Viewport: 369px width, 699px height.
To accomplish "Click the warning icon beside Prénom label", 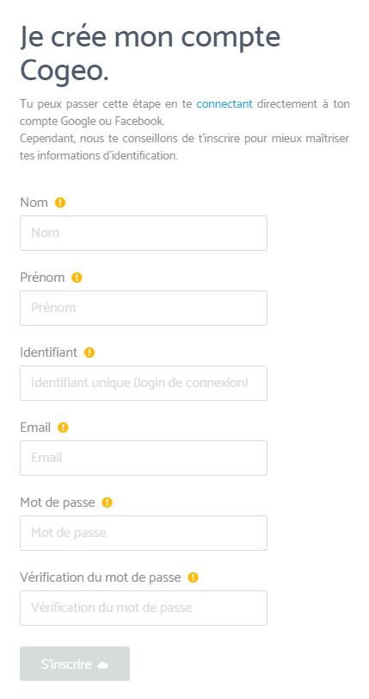I will click(77, 278).
